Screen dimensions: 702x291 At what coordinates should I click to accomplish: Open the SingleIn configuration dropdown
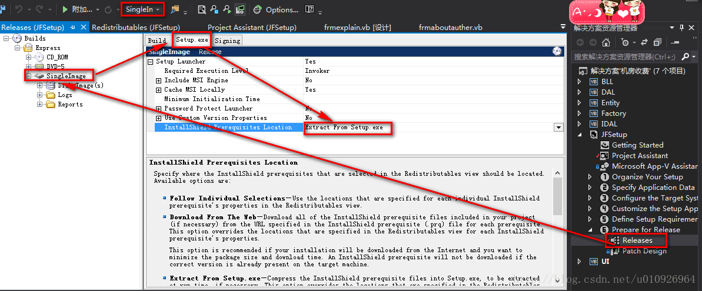click(x=143, y=9)
